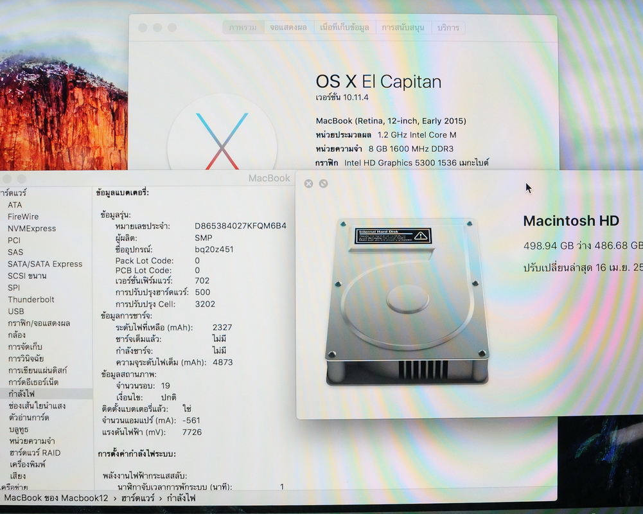The image size is (643, 514).
Task: Click serial number D865384027KFQM6B4
Action: 240,226
